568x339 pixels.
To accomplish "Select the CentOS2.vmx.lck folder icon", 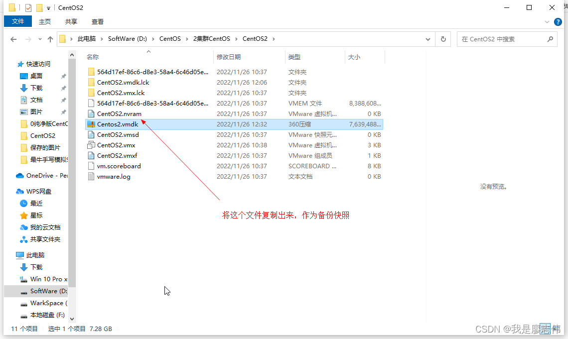I will tap(91, 93).
